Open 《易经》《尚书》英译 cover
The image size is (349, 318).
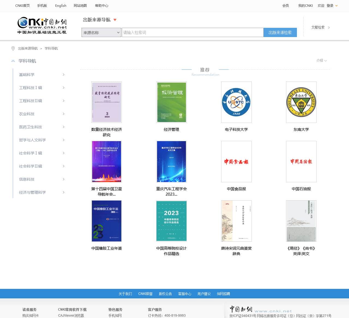[301, 221]
